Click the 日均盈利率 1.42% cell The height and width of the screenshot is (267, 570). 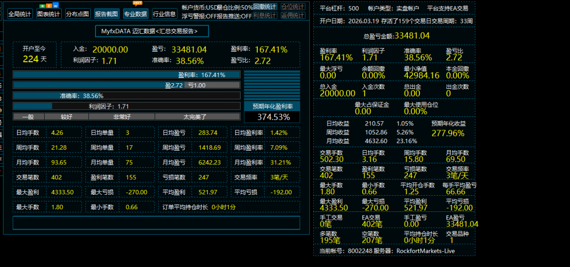click(266, 133)
